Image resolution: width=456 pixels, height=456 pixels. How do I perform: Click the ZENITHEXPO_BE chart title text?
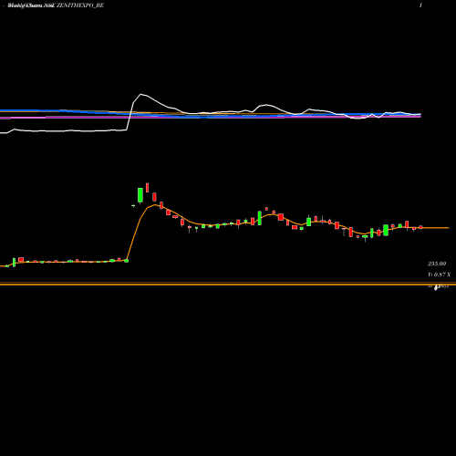pos(80,5)
